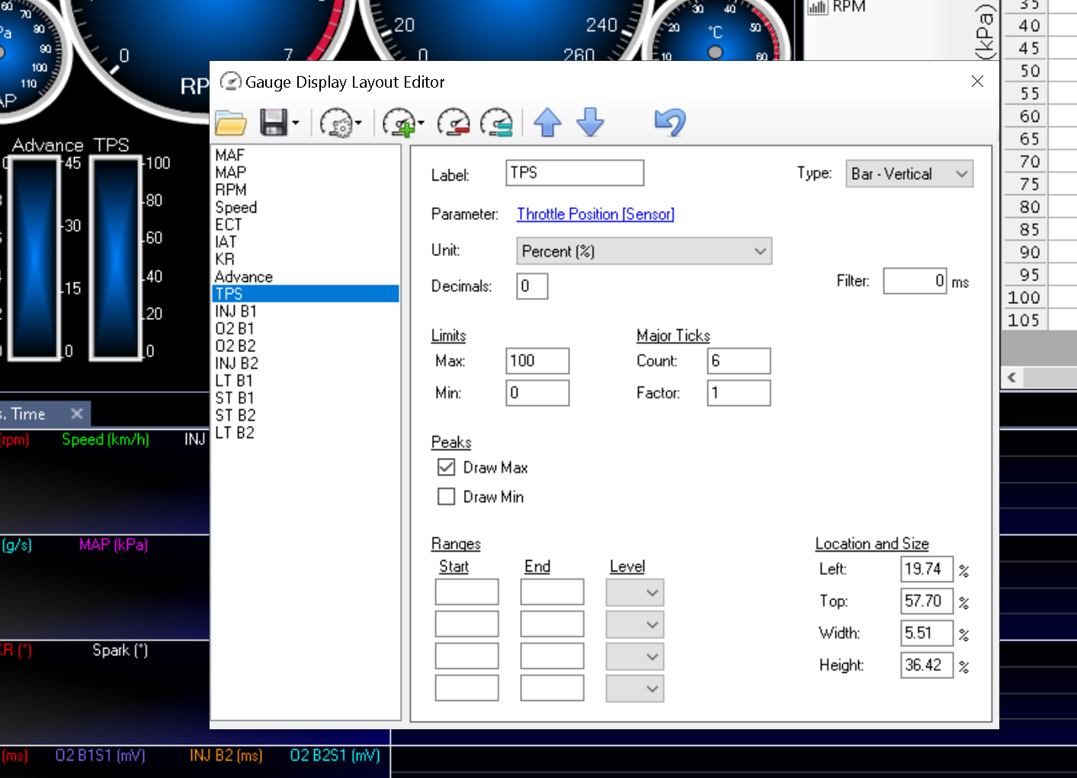
Task: Open the Throttle Position [Sensor] parameter link
Action: pos(595,214)
